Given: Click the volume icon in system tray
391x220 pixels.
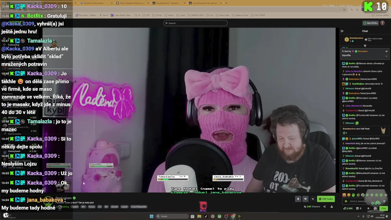Looking at the screenshot, I should coord(372,216).
